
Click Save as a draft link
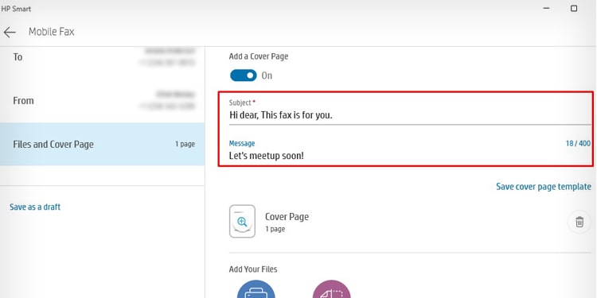35,207
